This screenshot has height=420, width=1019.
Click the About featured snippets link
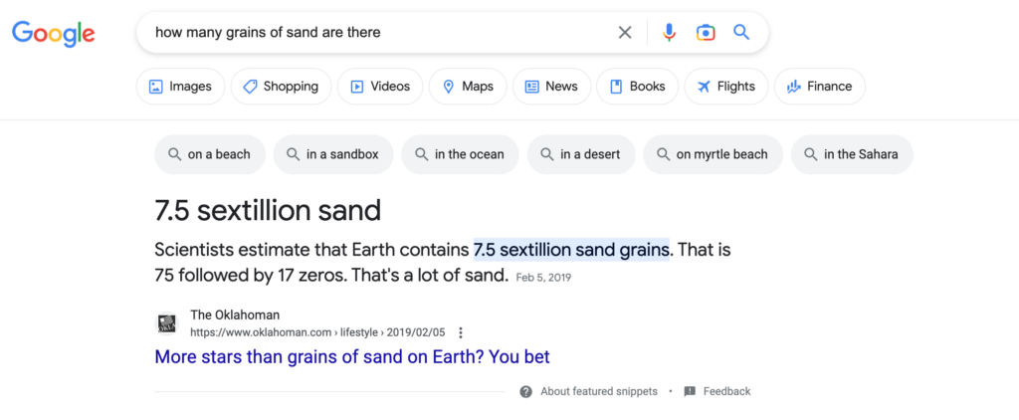[x=598, y=391]
